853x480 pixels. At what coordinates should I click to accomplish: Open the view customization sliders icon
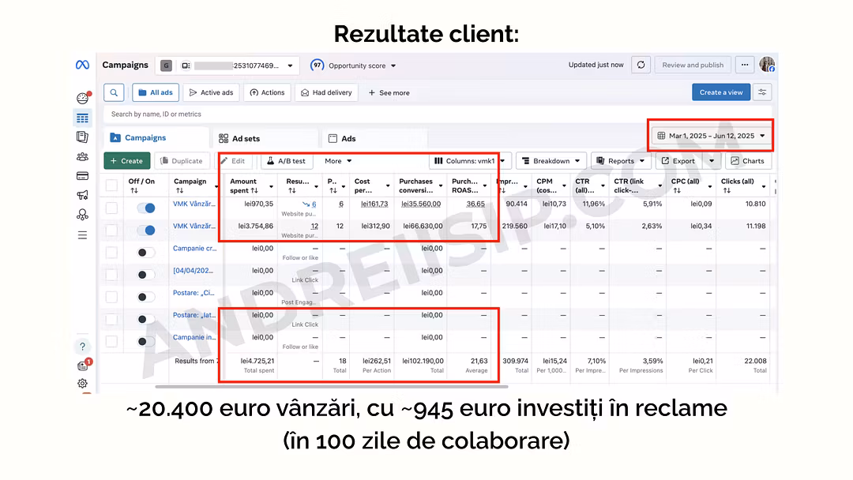pos(762,92)
